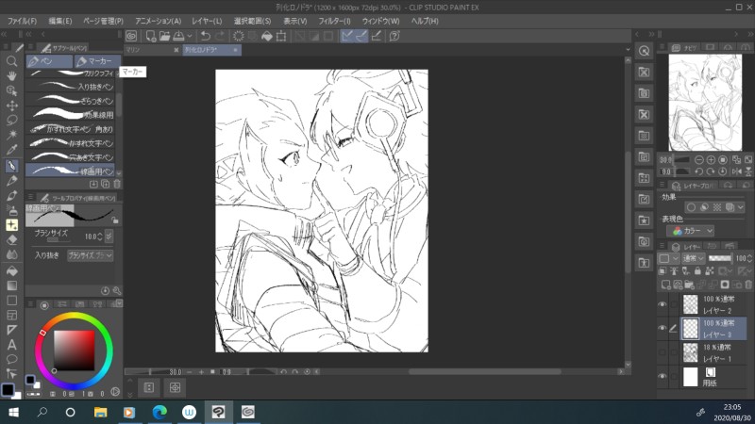Screen dimensions: 755x424
Task: Select the Balloon tool
Action: click(11, 359)
